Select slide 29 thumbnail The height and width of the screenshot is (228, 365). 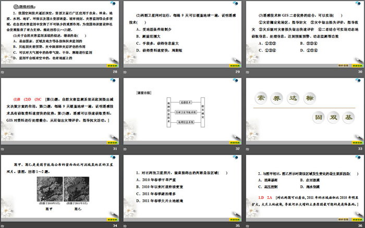pos(182,35)
